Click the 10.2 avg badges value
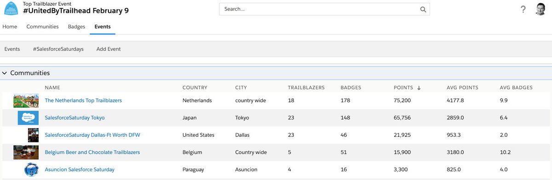552x180 pixels. tap(505, 152)
